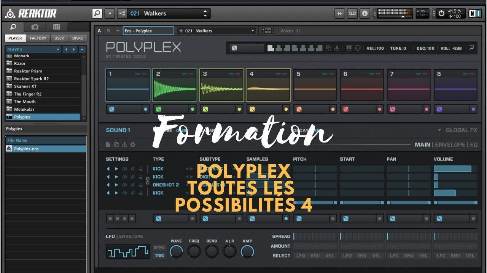The width and height of the screenshot is (487, 273).
Task: Switch to the ENVELOPE tab next to MAIN
Action: (x=450, y=144)
